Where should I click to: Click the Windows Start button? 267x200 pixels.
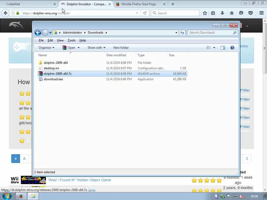point(7,196)
